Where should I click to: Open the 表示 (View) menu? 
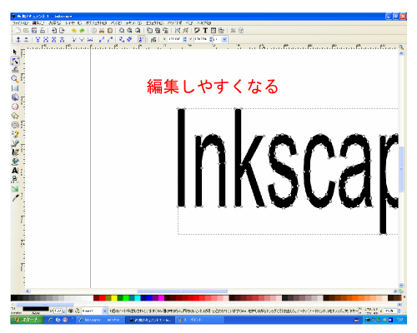point(55,23)
